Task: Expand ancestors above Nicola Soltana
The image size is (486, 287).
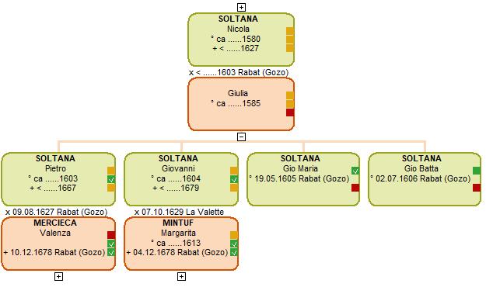Action: coord(241,7)
